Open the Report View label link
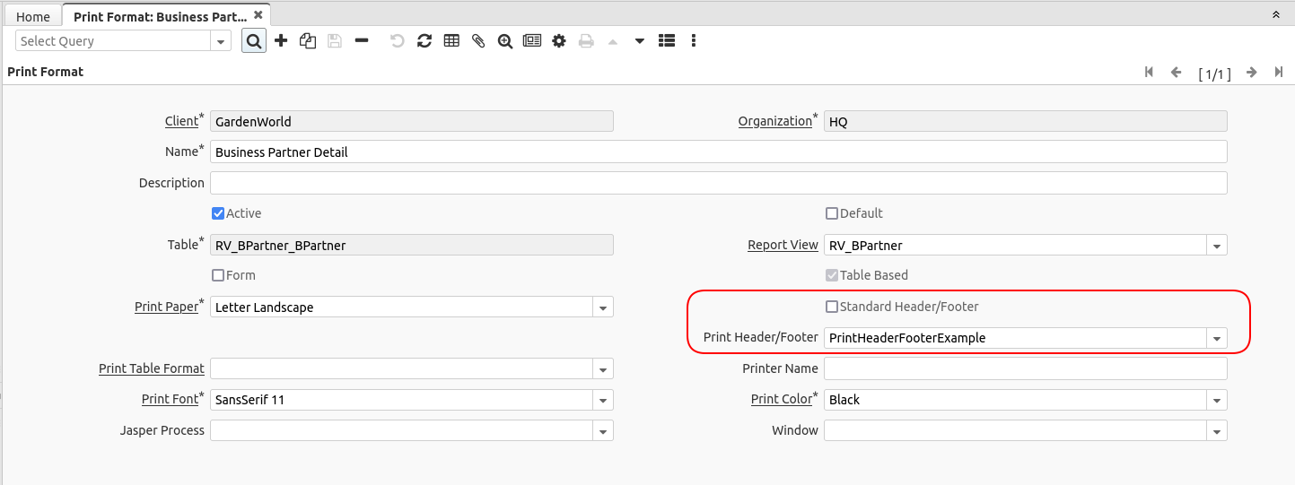Viewport: 1295px width, 485px height. 783,245
